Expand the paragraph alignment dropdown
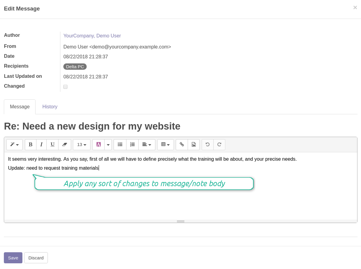Viewport: 361px width, 269px height. point(147,145)
